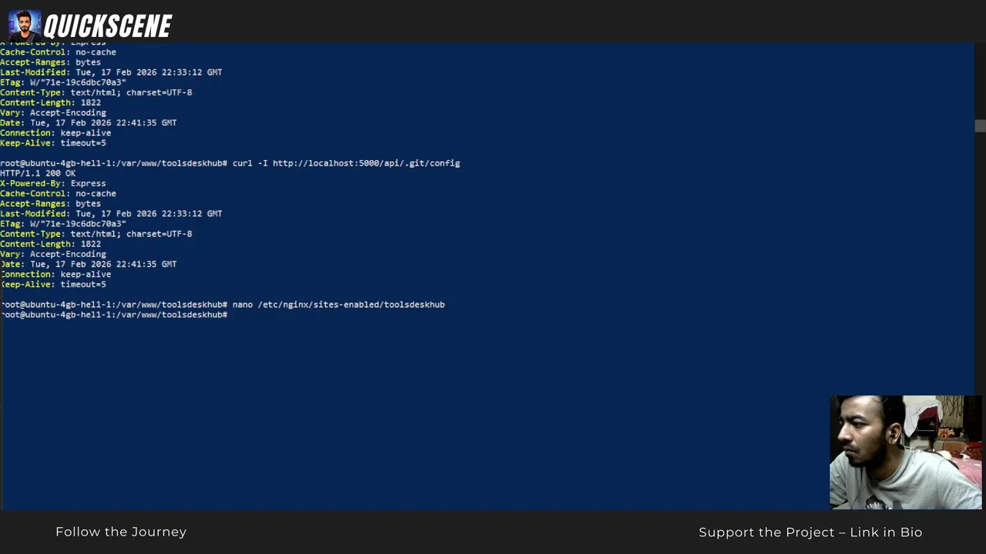Click the first "Content-Length: 1822" line
986x554 pixels.
coord(50,102)
